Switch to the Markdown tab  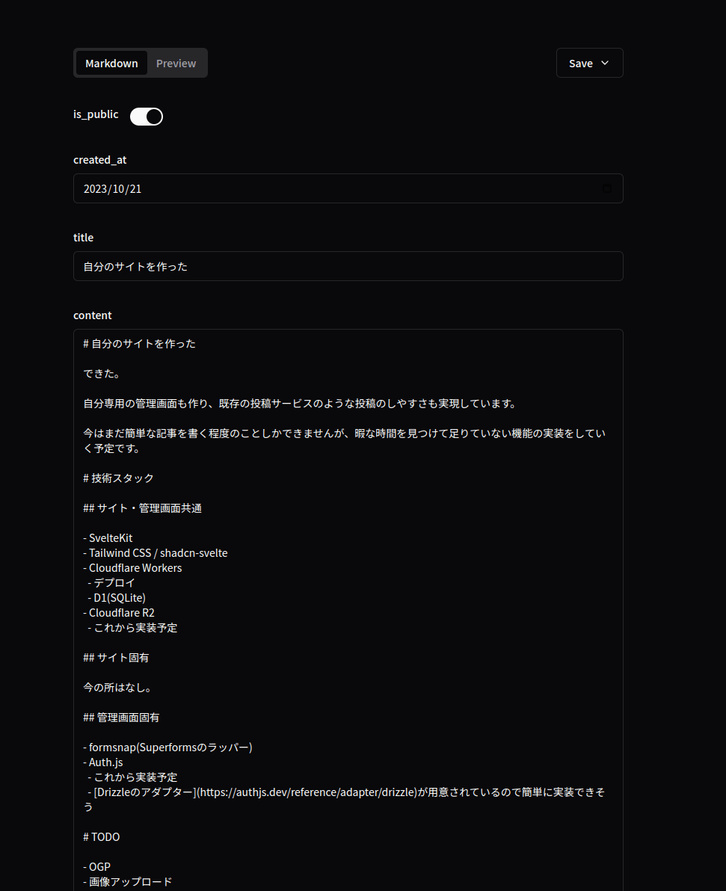(x=111, y=63)
